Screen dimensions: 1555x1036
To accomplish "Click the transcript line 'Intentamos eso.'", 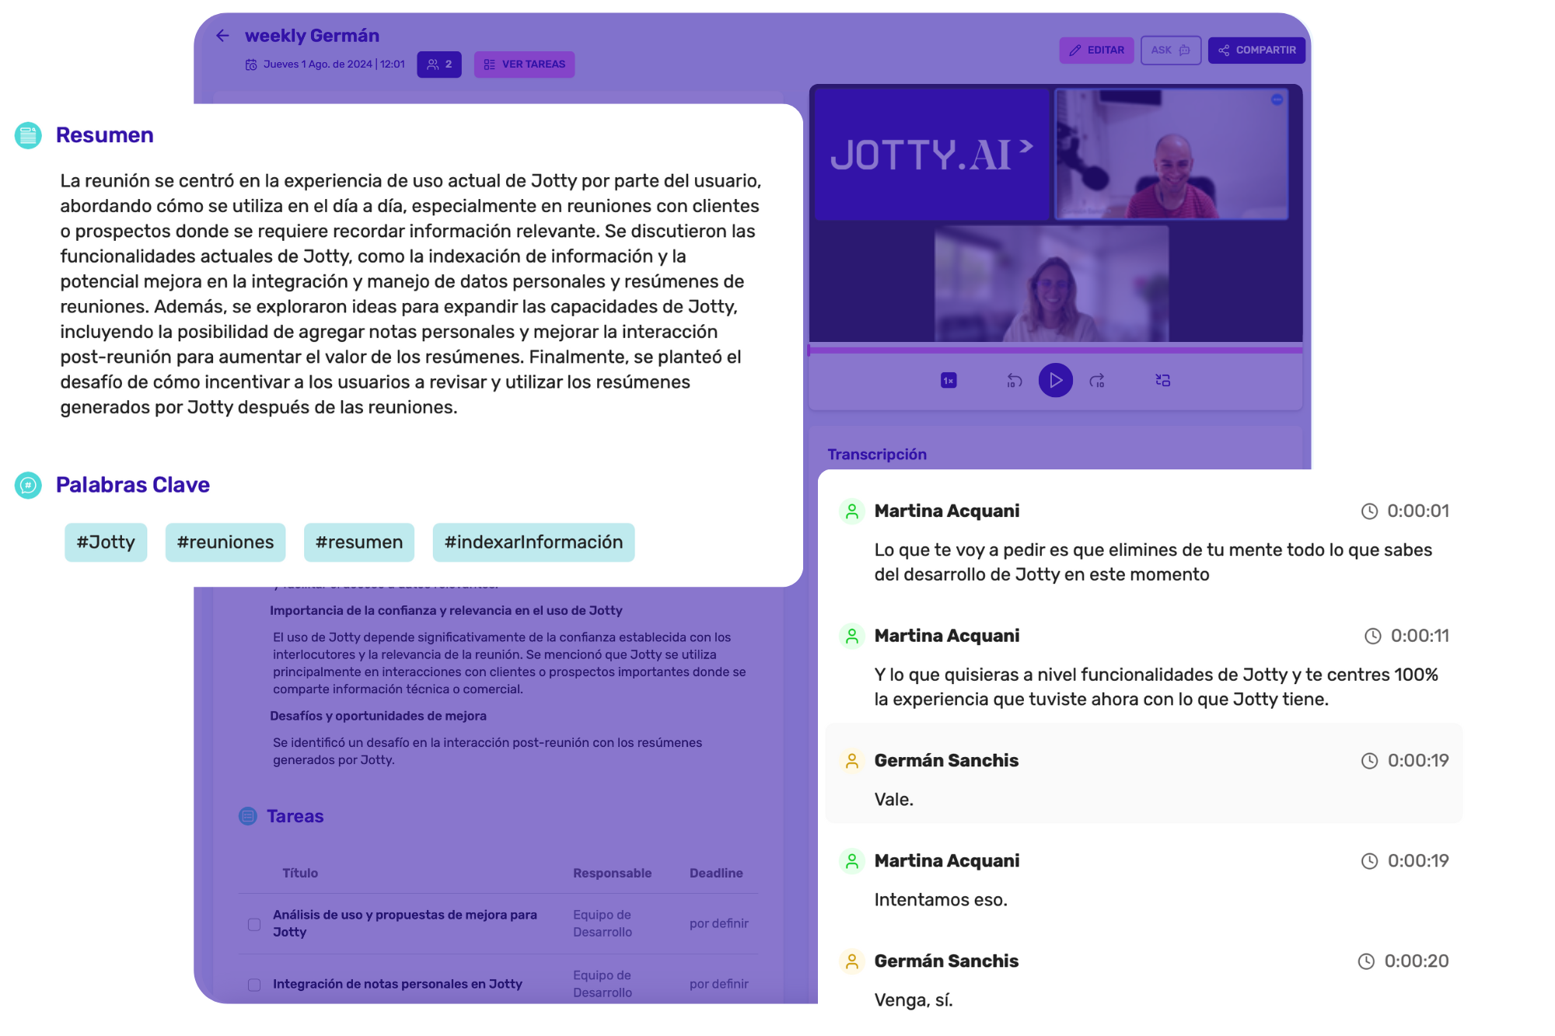I will point(941,900).
